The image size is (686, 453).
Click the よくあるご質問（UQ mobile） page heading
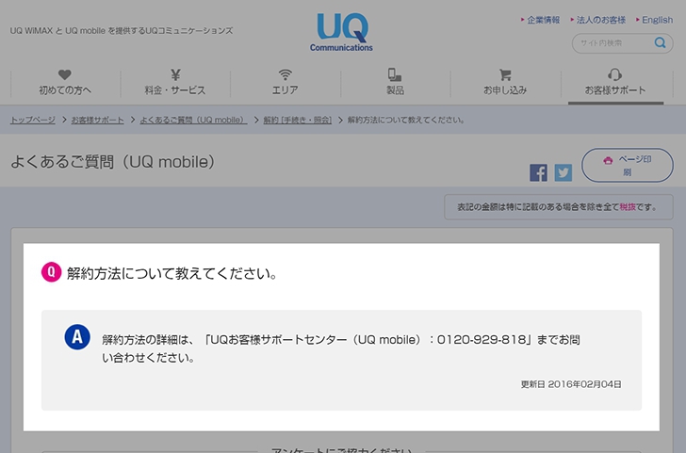tap(113, 162)
